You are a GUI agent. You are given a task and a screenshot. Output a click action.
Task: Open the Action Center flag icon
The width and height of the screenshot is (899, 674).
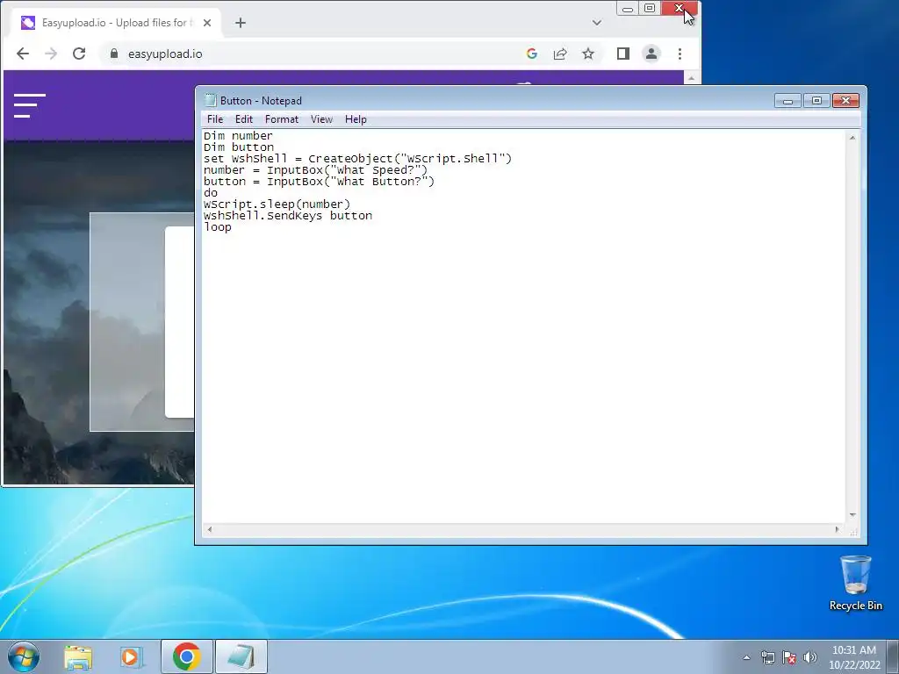[789, 657]
